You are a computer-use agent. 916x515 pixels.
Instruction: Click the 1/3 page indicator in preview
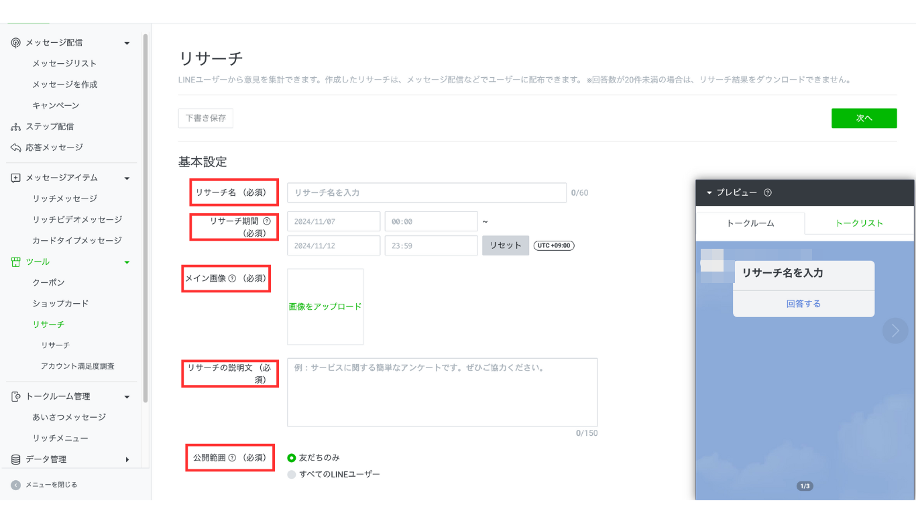point(805,486)
